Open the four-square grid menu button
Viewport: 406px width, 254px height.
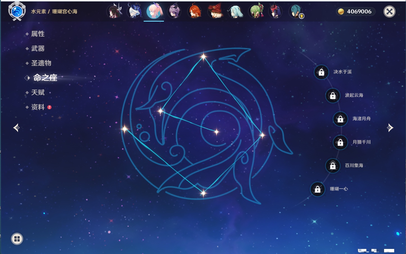click(17, 239)
